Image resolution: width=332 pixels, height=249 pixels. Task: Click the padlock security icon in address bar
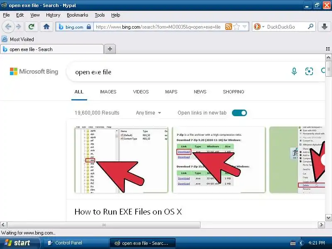coord(89,27)
